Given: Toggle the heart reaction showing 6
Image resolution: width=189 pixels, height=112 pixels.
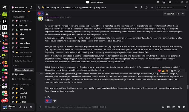Looking at the screenshot, I should [x=41, y=13].
